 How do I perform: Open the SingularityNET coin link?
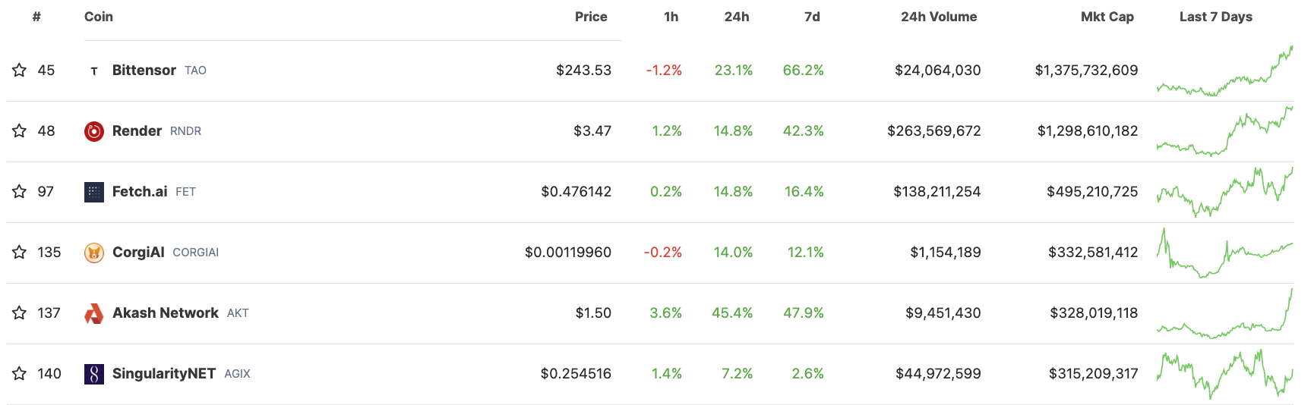click(x=164, y=373)
